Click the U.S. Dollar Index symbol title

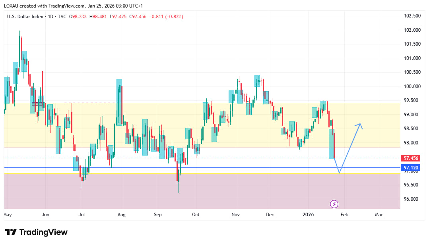point(26,17)
